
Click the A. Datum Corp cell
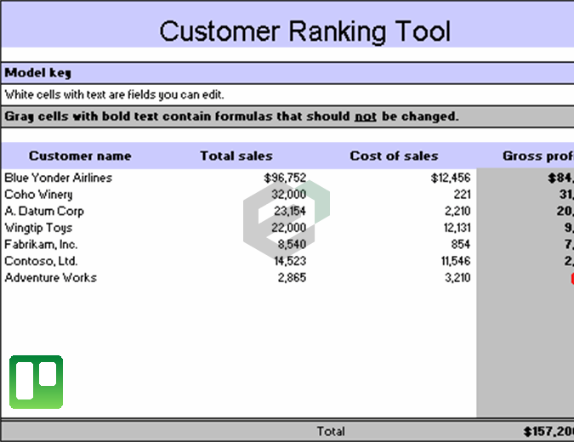point(44,211)
